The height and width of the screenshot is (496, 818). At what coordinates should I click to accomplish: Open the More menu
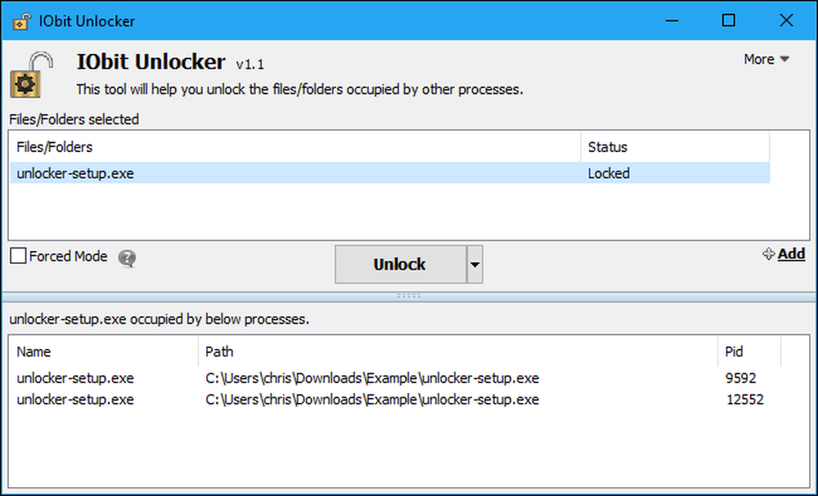coord(766,60)
